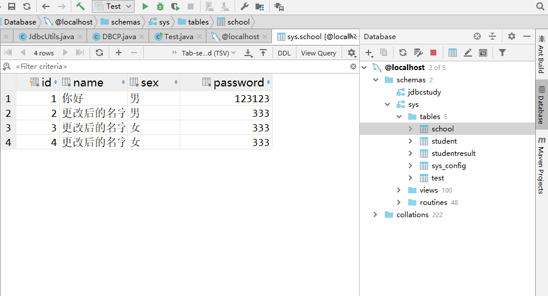Clear the filter criteria with the X icon
This screenshot has width=548, height=296.
click(353, 67)
